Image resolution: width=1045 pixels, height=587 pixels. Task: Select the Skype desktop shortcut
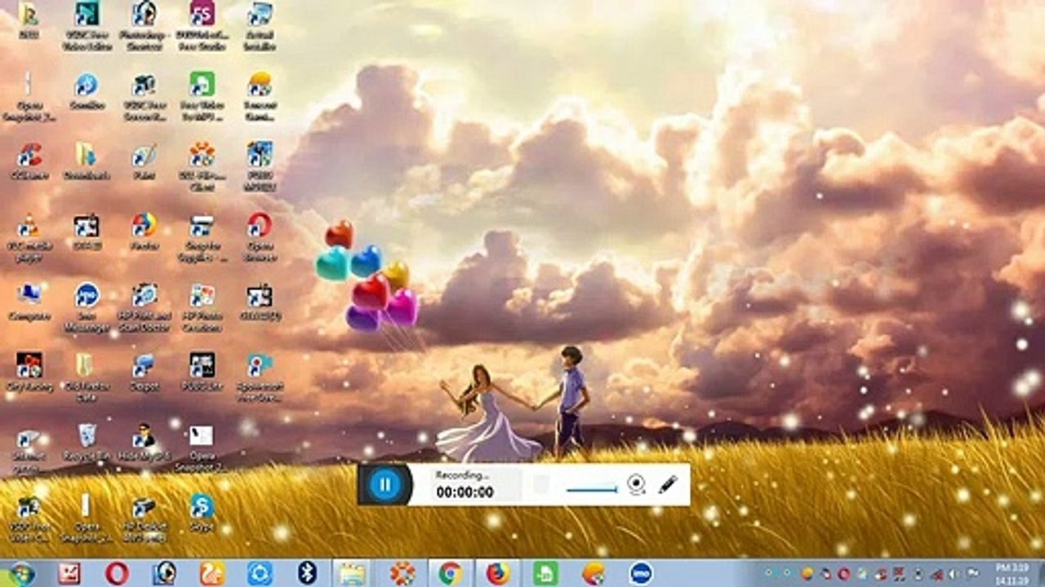coord(202,511)
